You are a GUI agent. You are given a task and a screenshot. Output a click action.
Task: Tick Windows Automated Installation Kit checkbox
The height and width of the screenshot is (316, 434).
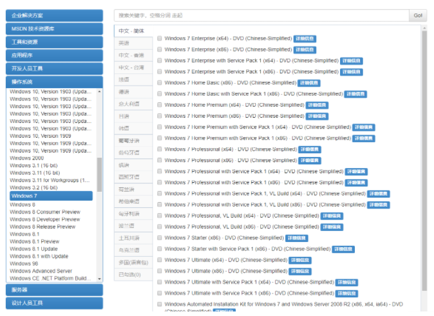160,304
